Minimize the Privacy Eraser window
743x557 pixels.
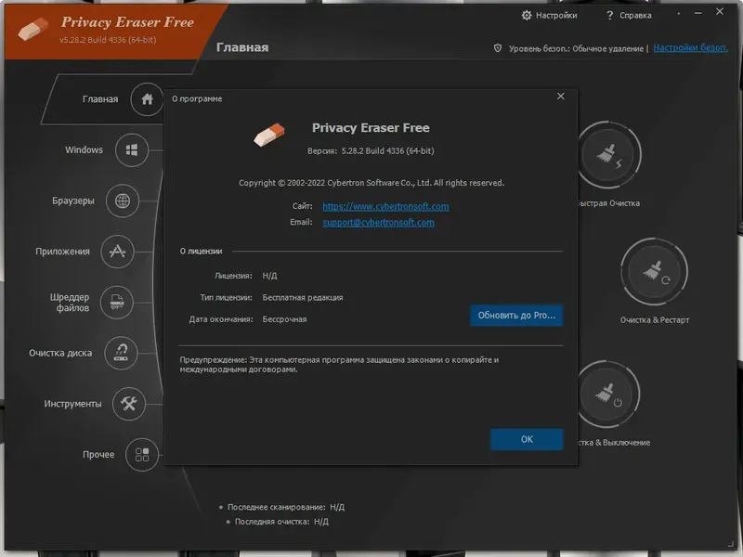click(x=698, y=14)
